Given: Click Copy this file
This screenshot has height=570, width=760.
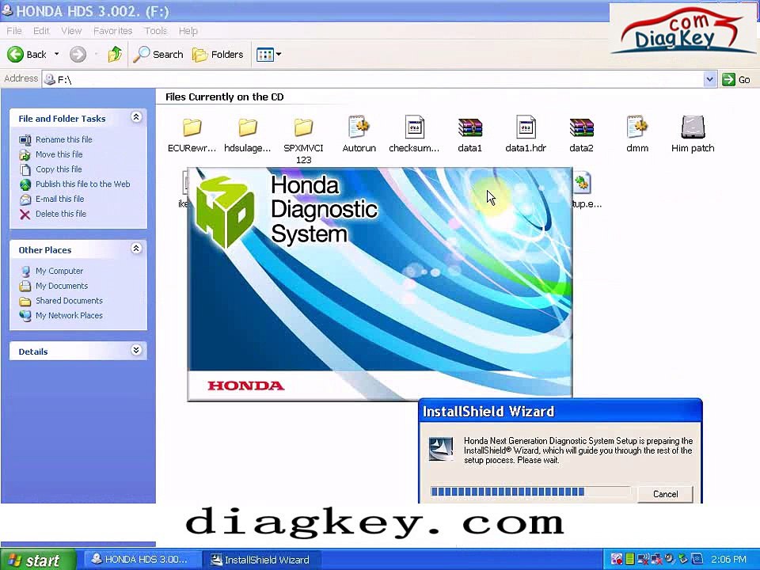Looking at the screenshot, I should [59, 169].
